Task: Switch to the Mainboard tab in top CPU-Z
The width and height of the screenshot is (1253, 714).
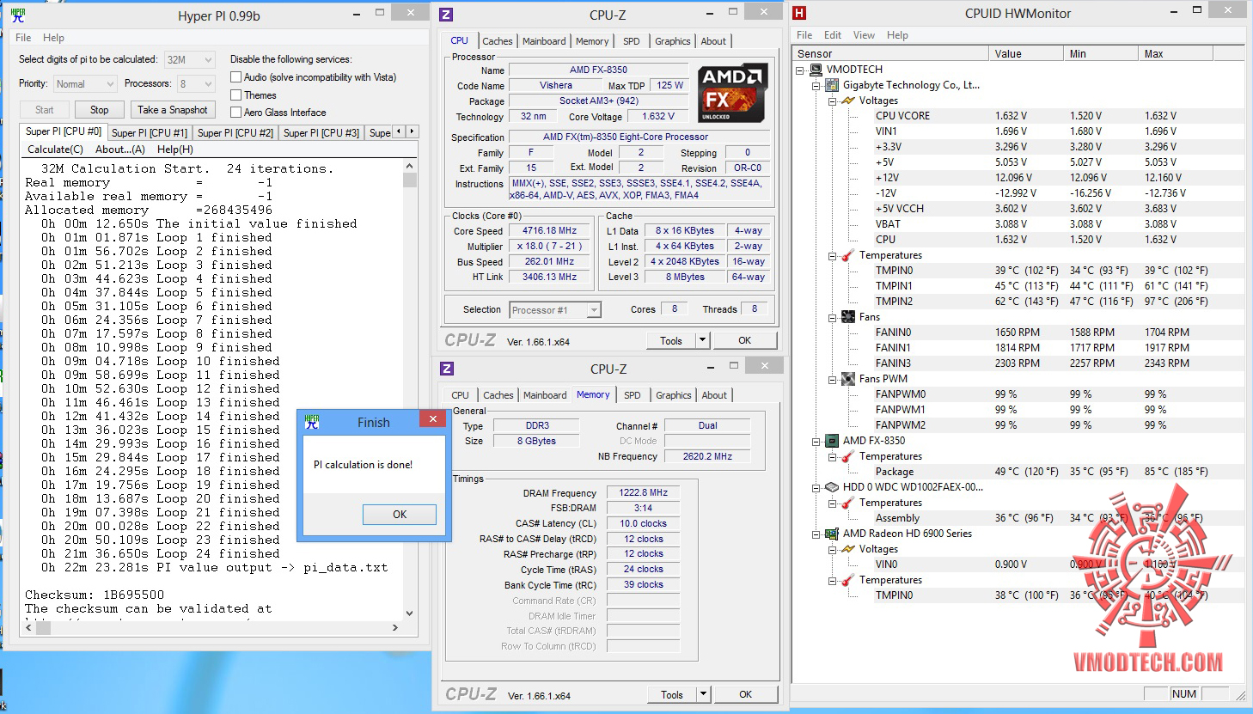Action: [x=544, y=41]
